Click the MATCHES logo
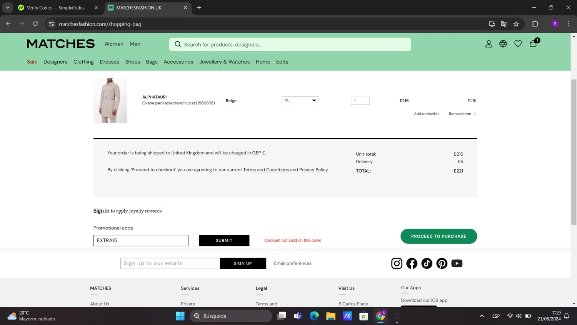The image size is (577, 325). click(61, 44)
